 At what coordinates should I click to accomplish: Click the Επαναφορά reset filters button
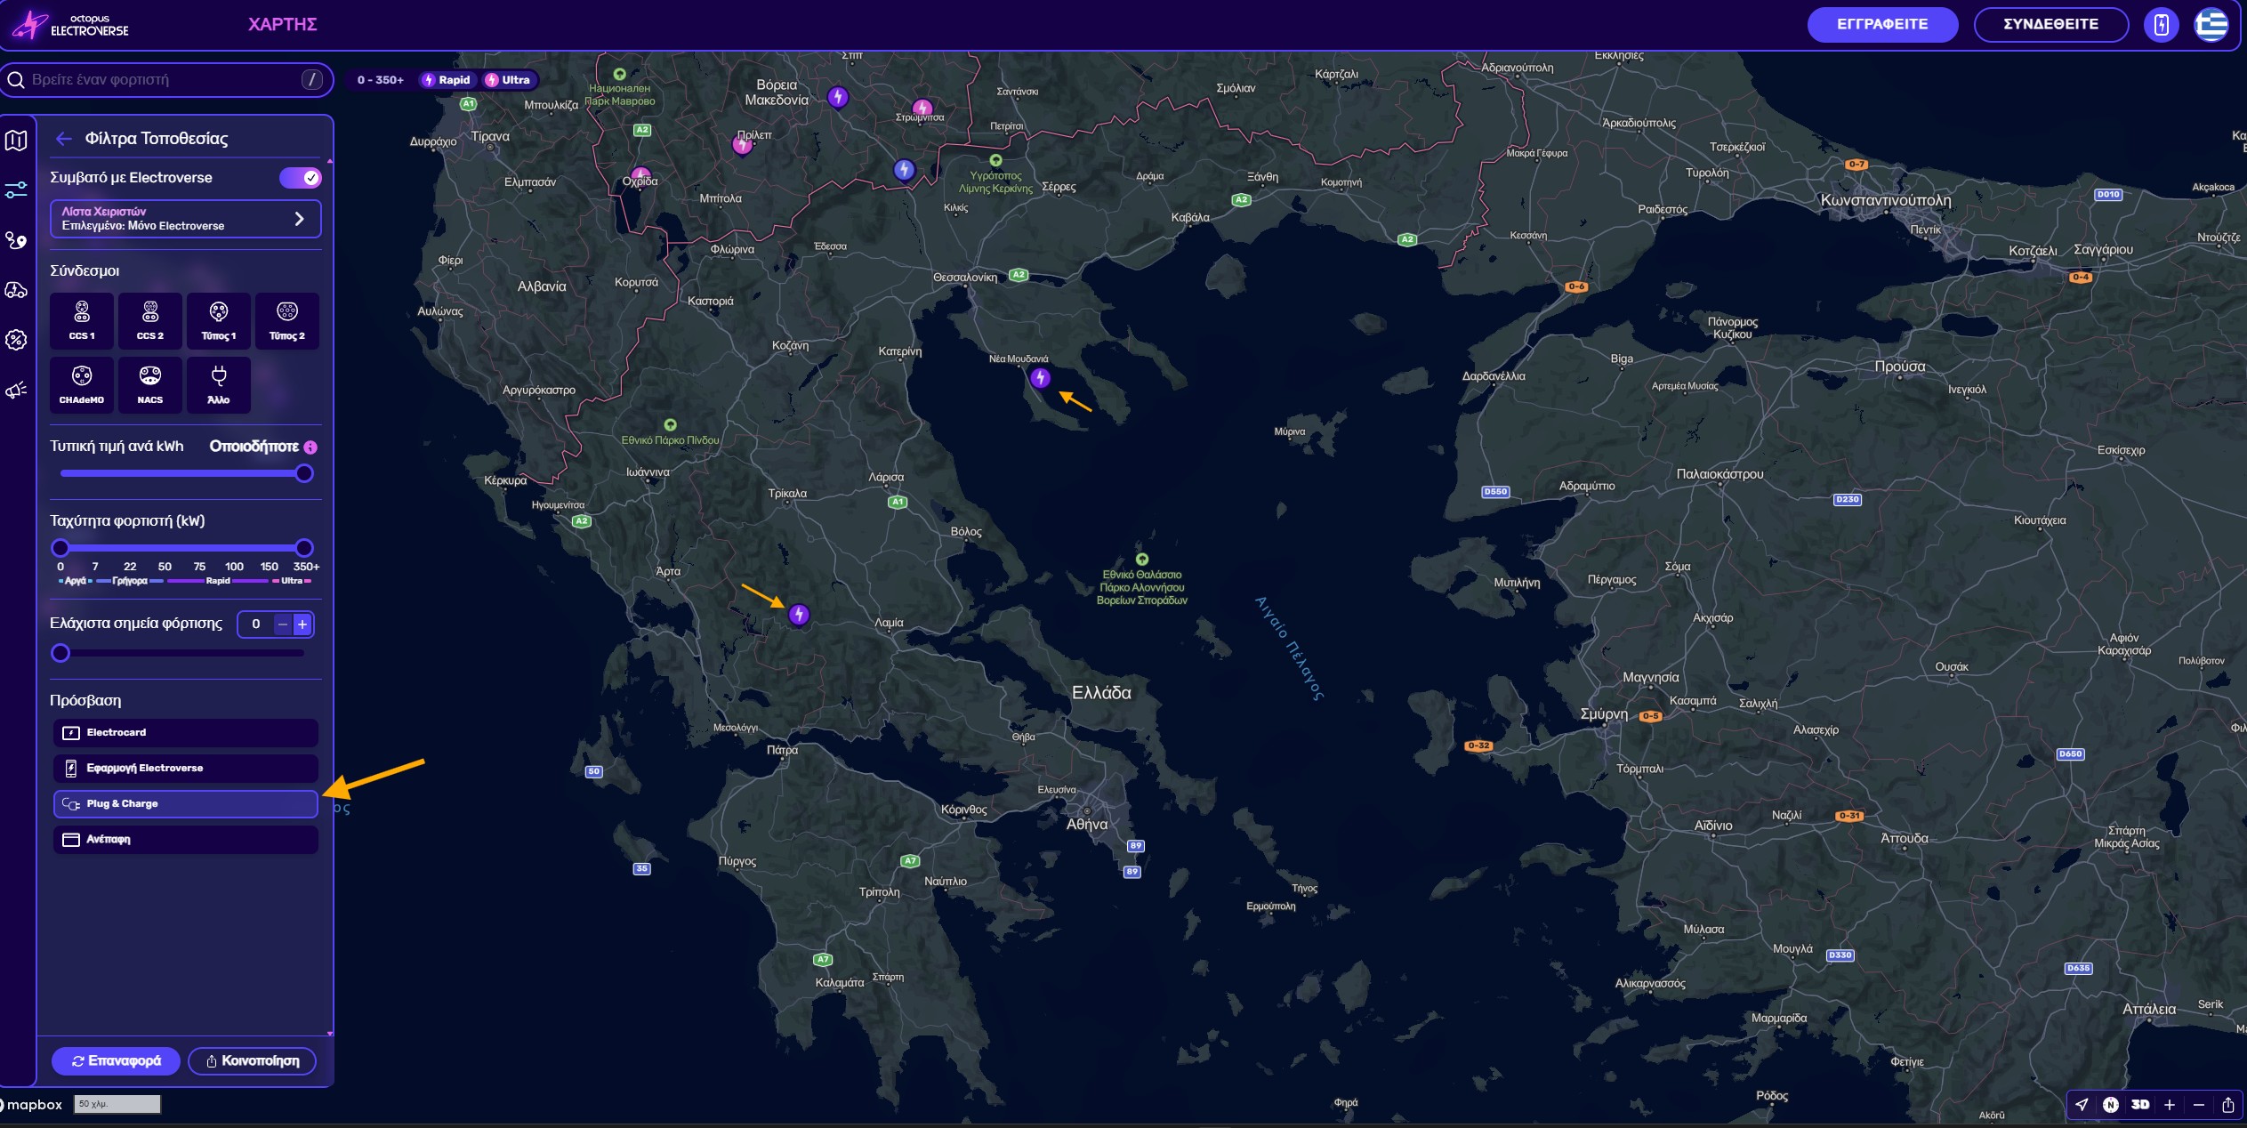(x=116, y=1061)
